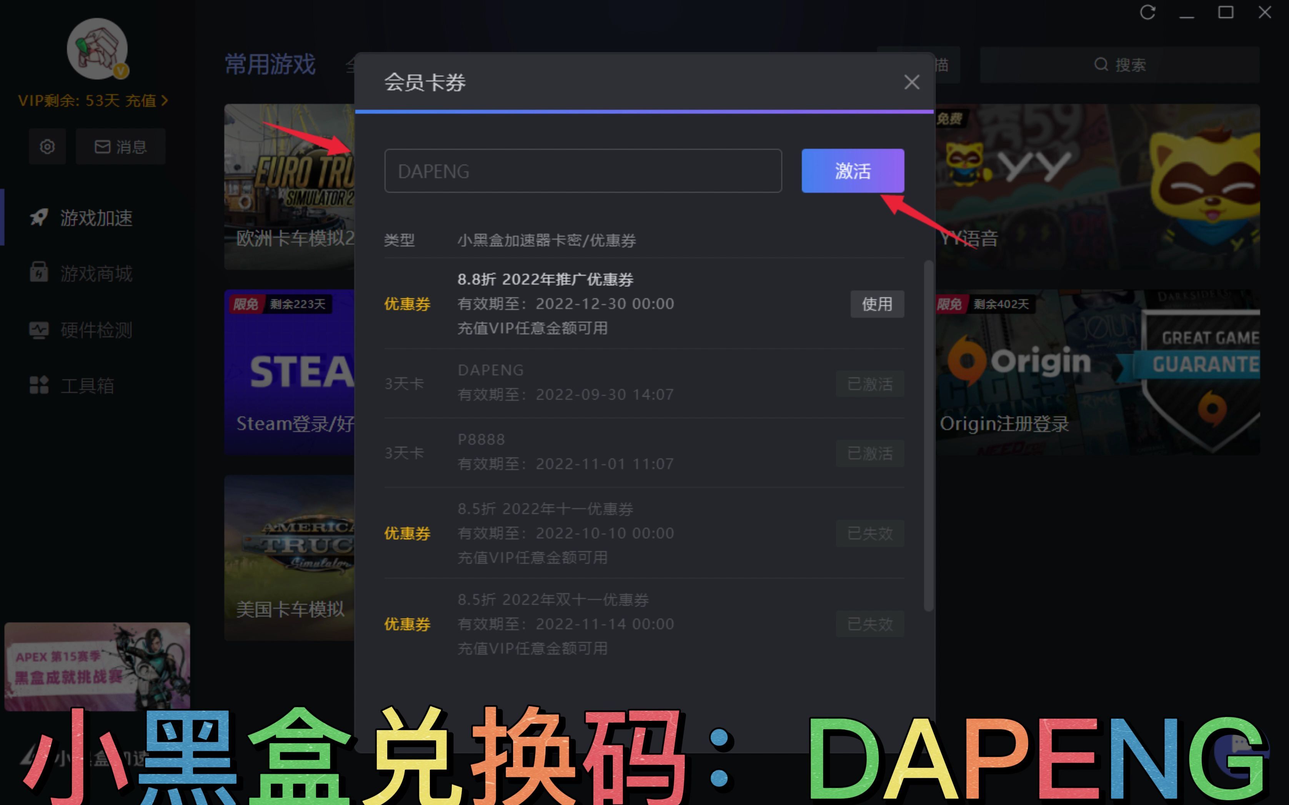Click the rocket icon for 游戏加速
Image resolution: width=1289 pixels, height=805 pixels.
[39, 217]
